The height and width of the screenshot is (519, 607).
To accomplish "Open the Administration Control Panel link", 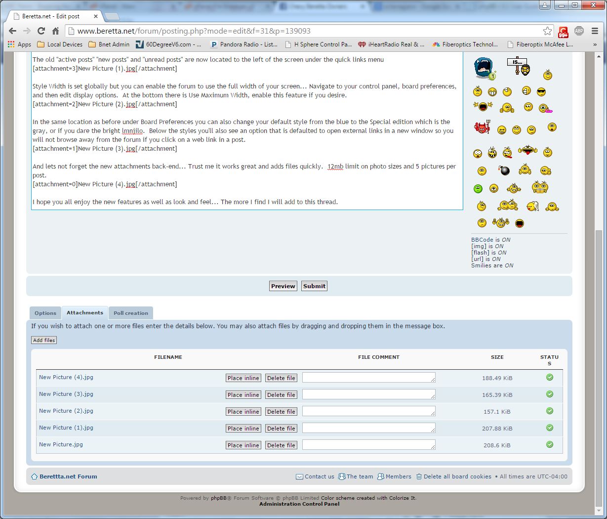I will (299, 504).
